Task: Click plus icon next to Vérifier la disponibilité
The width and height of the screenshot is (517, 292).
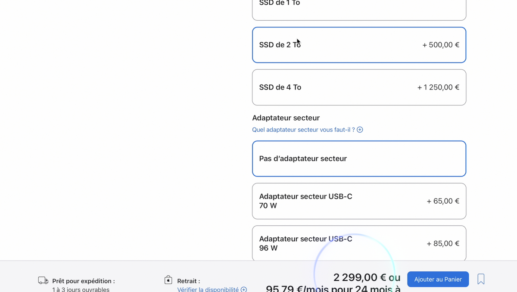Action: [x=244, y=289]
